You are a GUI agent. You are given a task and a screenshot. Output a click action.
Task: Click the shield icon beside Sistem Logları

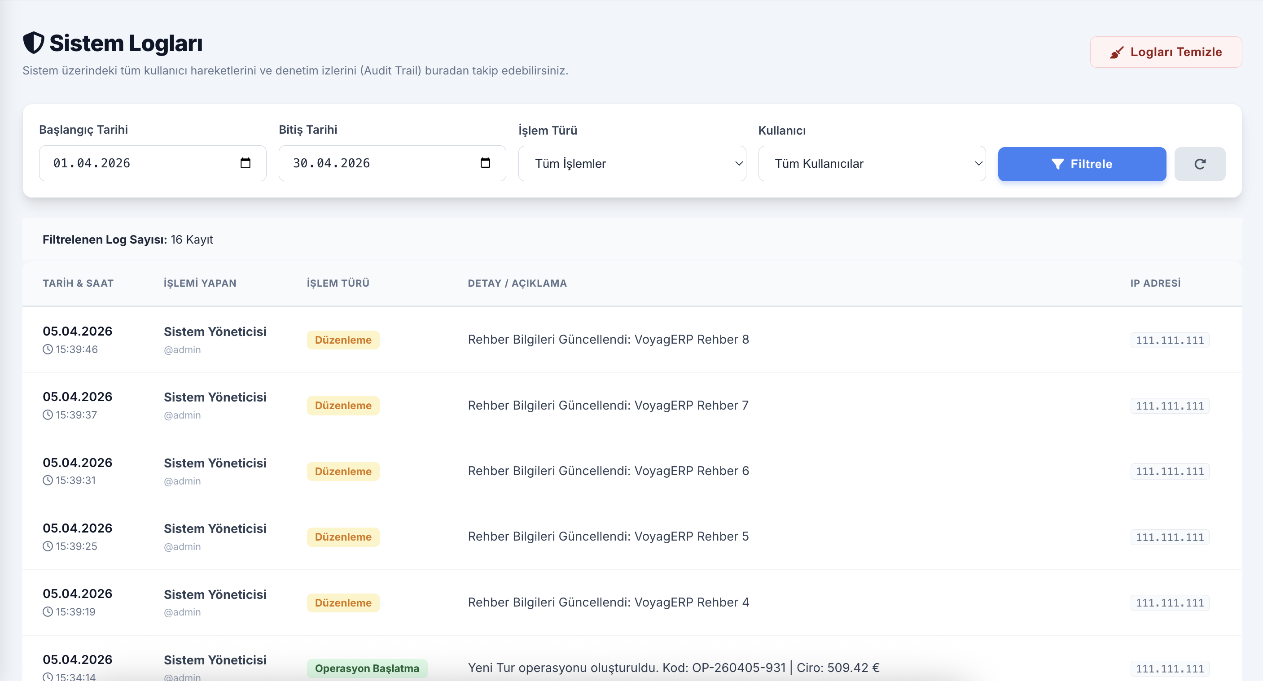[x=34, y=43]
